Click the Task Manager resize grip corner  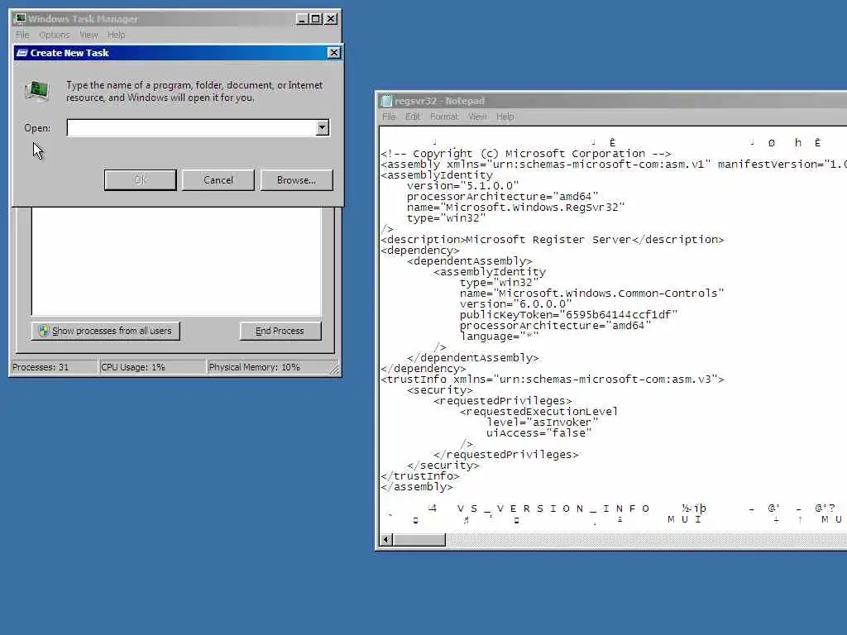tap(334, 370)
